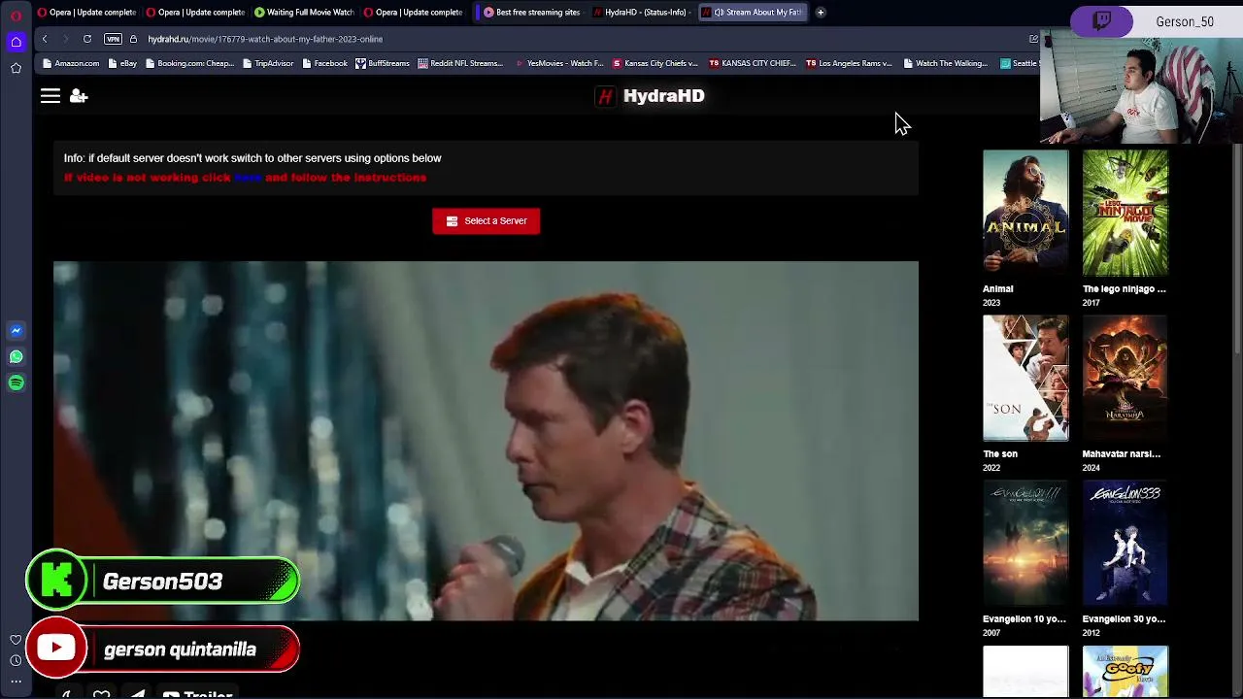Open the TripAdvisor bookmark
The image size is (1243, 699).
[x=268, y=63]
